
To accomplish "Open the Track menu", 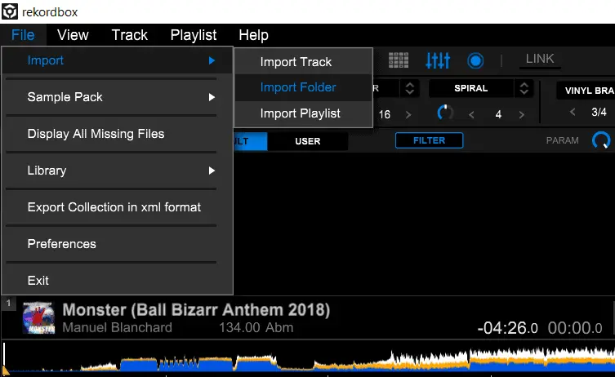I will click(x=129, y=35).
